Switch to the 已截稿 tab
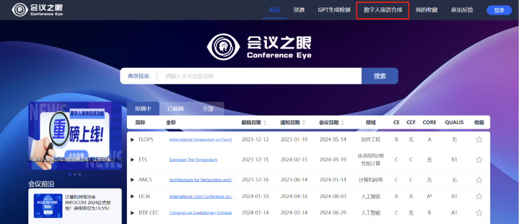 [175, 109]
